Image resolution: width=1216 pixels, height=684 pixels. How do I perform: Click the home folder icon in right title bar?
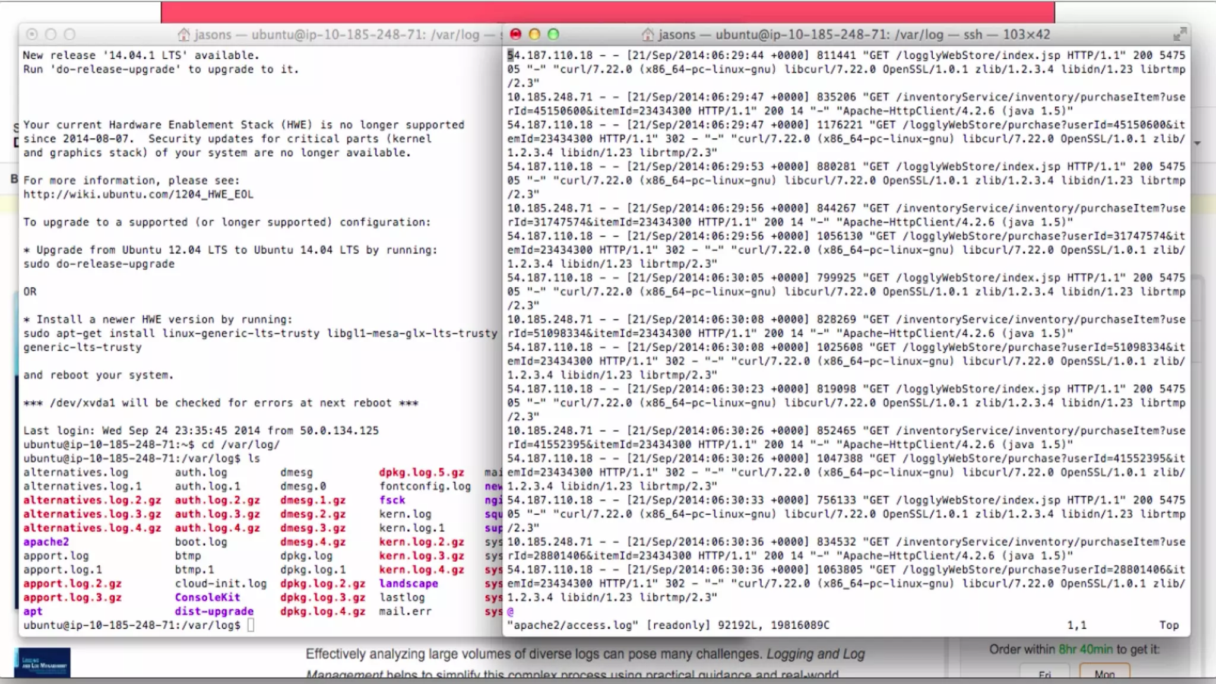648,34
